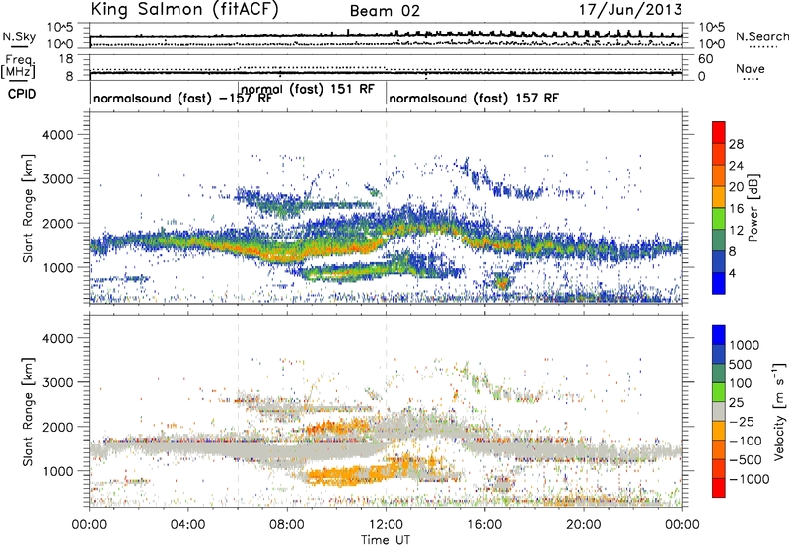789x546 pixels.
Task: Click '16:00' on the time axis
Action: pyautogui.click(x=484, y=525)
